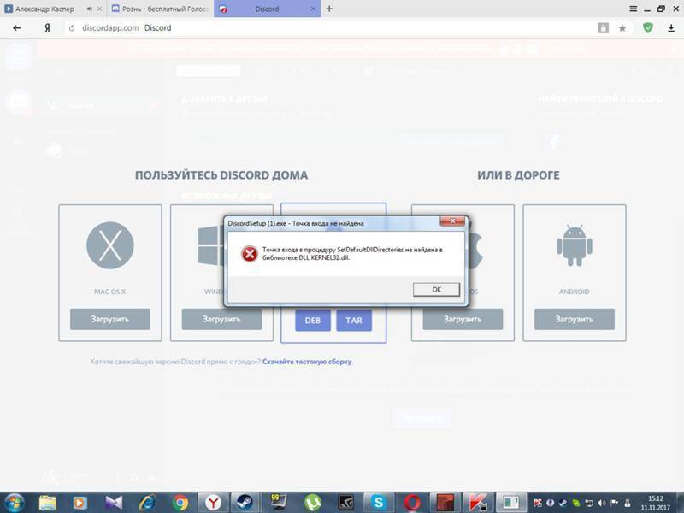Open Steam from the taskbar

(x=245, y=503)
